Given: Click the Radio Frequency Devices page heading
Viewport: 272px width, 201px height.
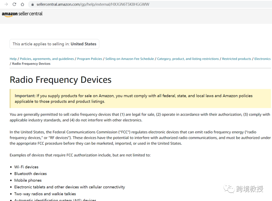Looking at the screenshot, I should pyautogui.click(x=60, y=80).
